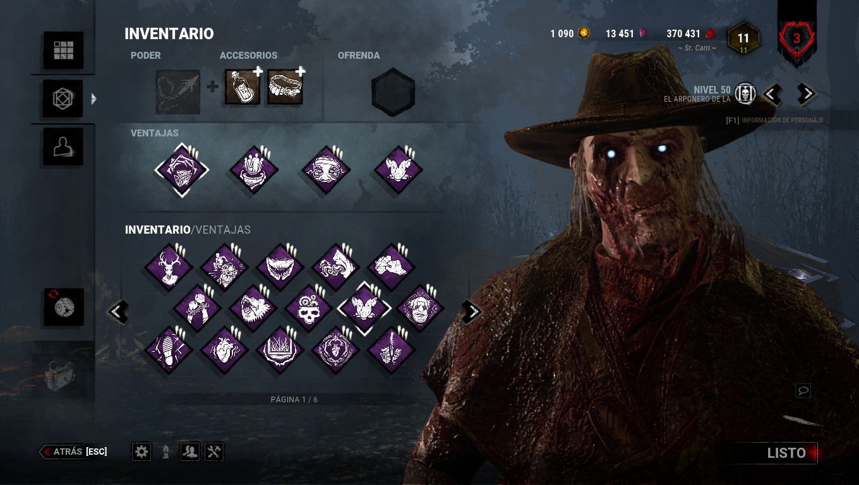This screenshot has height=485, width=859.
Task: Select first equipped perk in Ventajas
Action: tap(181, 170)
